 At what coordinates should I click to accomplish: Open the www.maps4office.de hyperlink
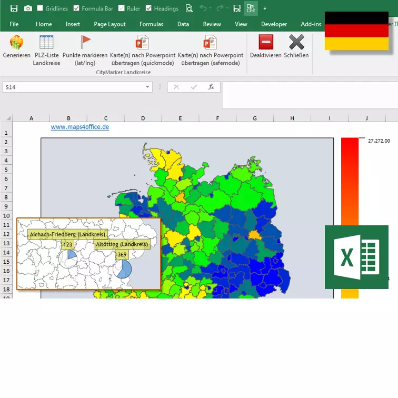(x=79, y=127)
